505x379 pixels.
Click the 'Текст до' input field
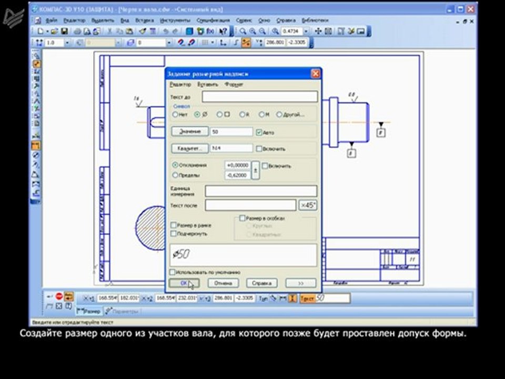pyautogui.click(x=259, y=96)
